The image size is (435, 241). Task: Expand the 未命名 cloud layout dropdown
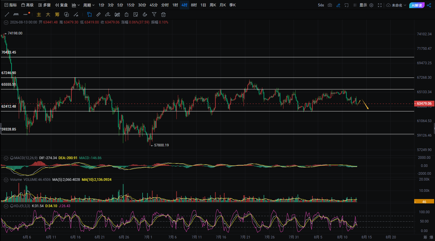396,5
